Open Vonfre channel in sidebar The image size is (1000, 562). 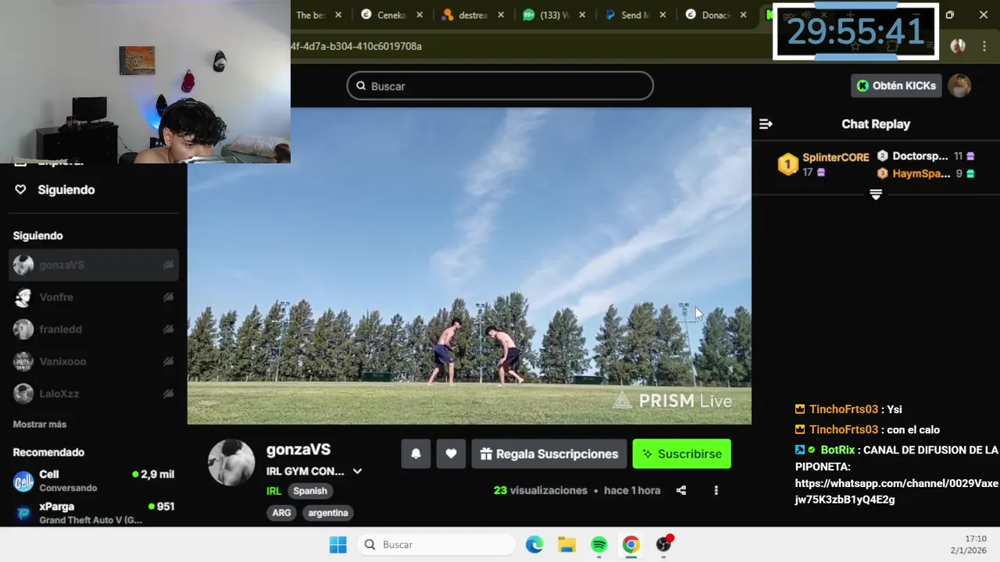click(x=94, y=297)
